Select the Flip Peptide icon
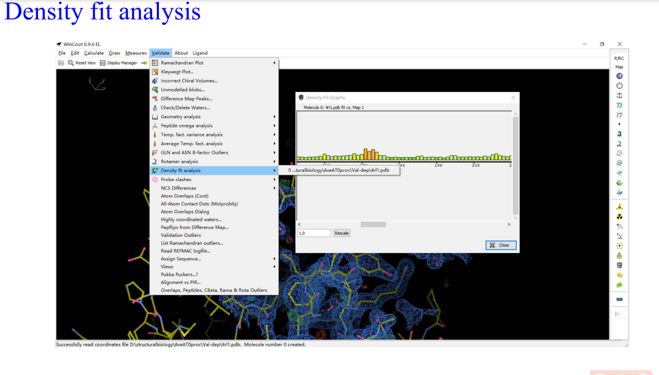 point(620,173)
